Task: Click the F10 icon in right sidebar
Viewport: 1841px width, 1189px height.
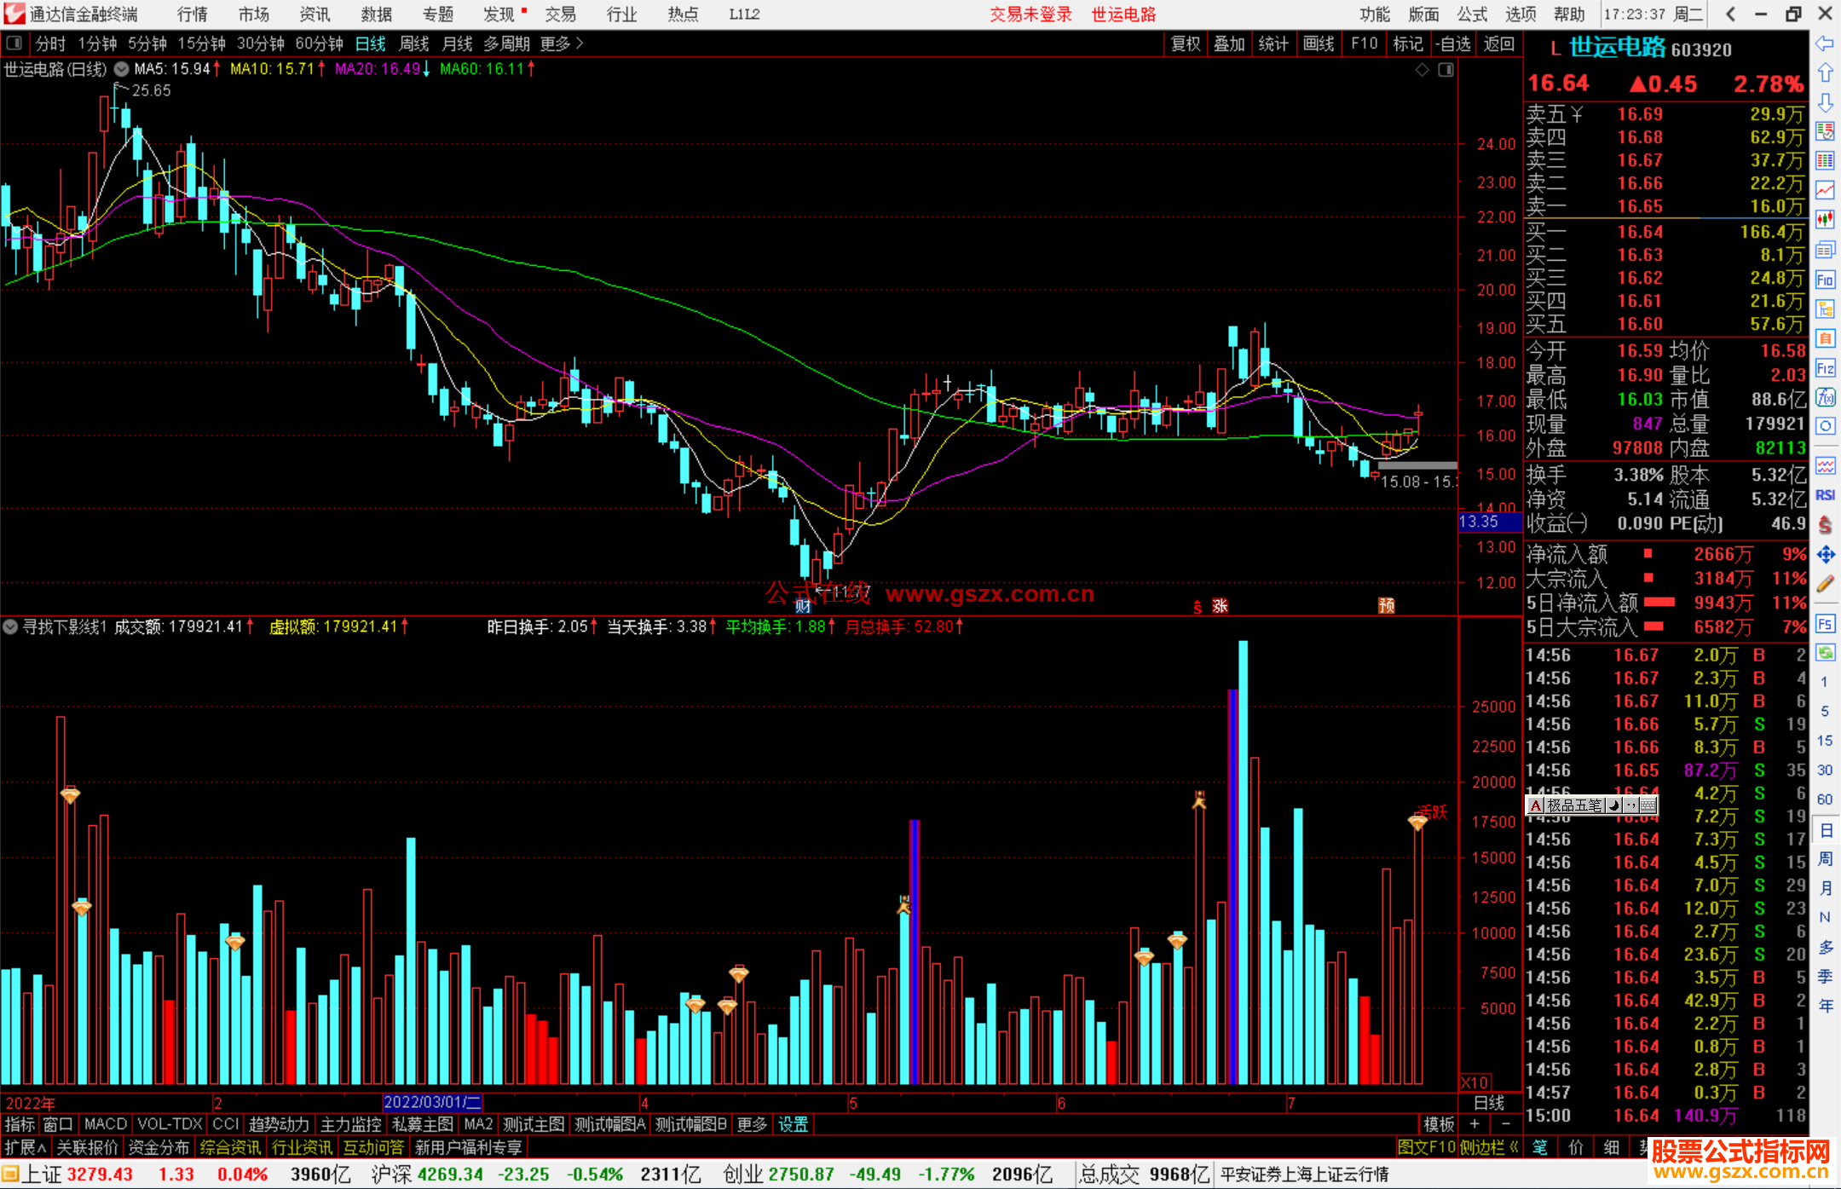Action: (1825, 280)
